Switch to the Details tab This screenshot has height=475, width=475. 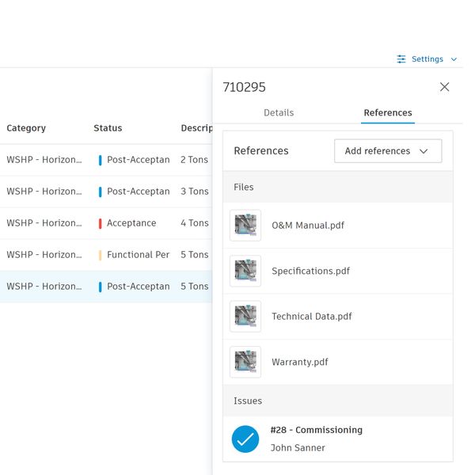tap(279, 113)
